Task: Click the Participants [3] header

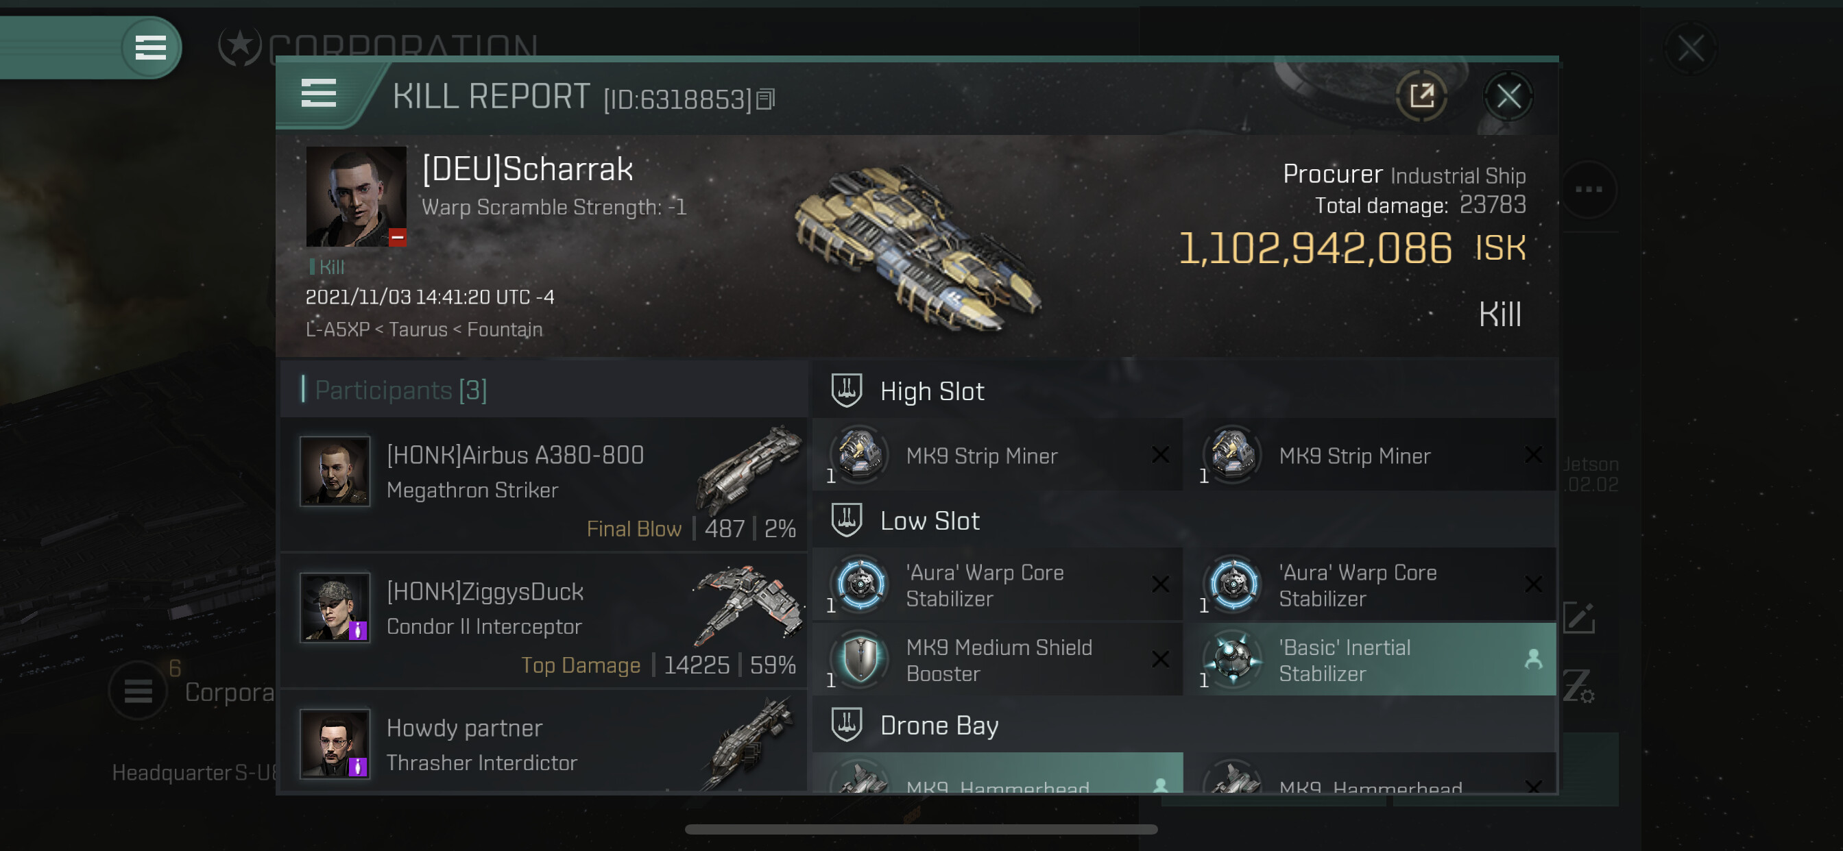Action: click(x=400, y=391)
